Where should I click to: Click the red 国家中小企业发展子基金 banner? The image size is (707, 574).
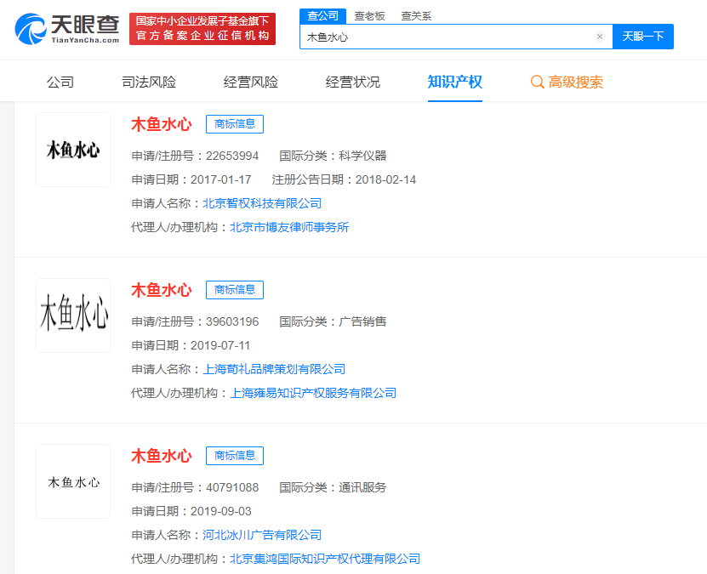point(202,29)
